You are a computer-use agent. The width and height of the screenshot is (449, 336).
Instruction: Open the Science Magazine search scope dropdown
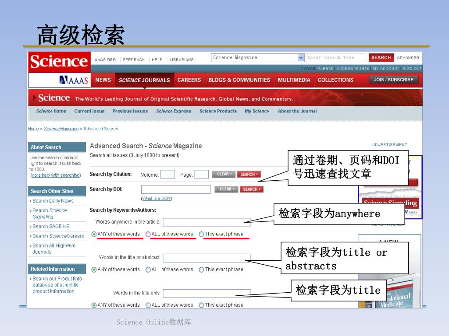point(257,57)
